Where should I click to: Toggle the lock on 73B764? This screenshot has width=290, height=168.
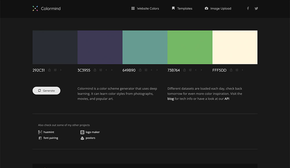pyautogui.click(x=184, y=70)
